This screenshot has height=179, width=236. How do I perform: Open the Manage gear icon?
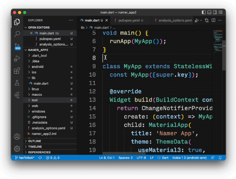point(17,149)
